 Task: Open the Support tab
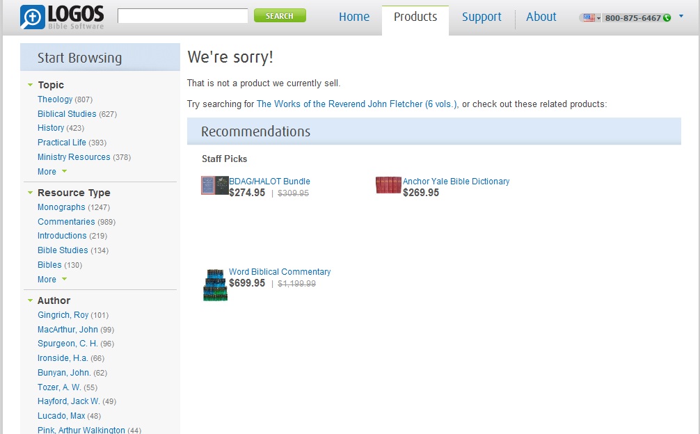coord(482,17)
